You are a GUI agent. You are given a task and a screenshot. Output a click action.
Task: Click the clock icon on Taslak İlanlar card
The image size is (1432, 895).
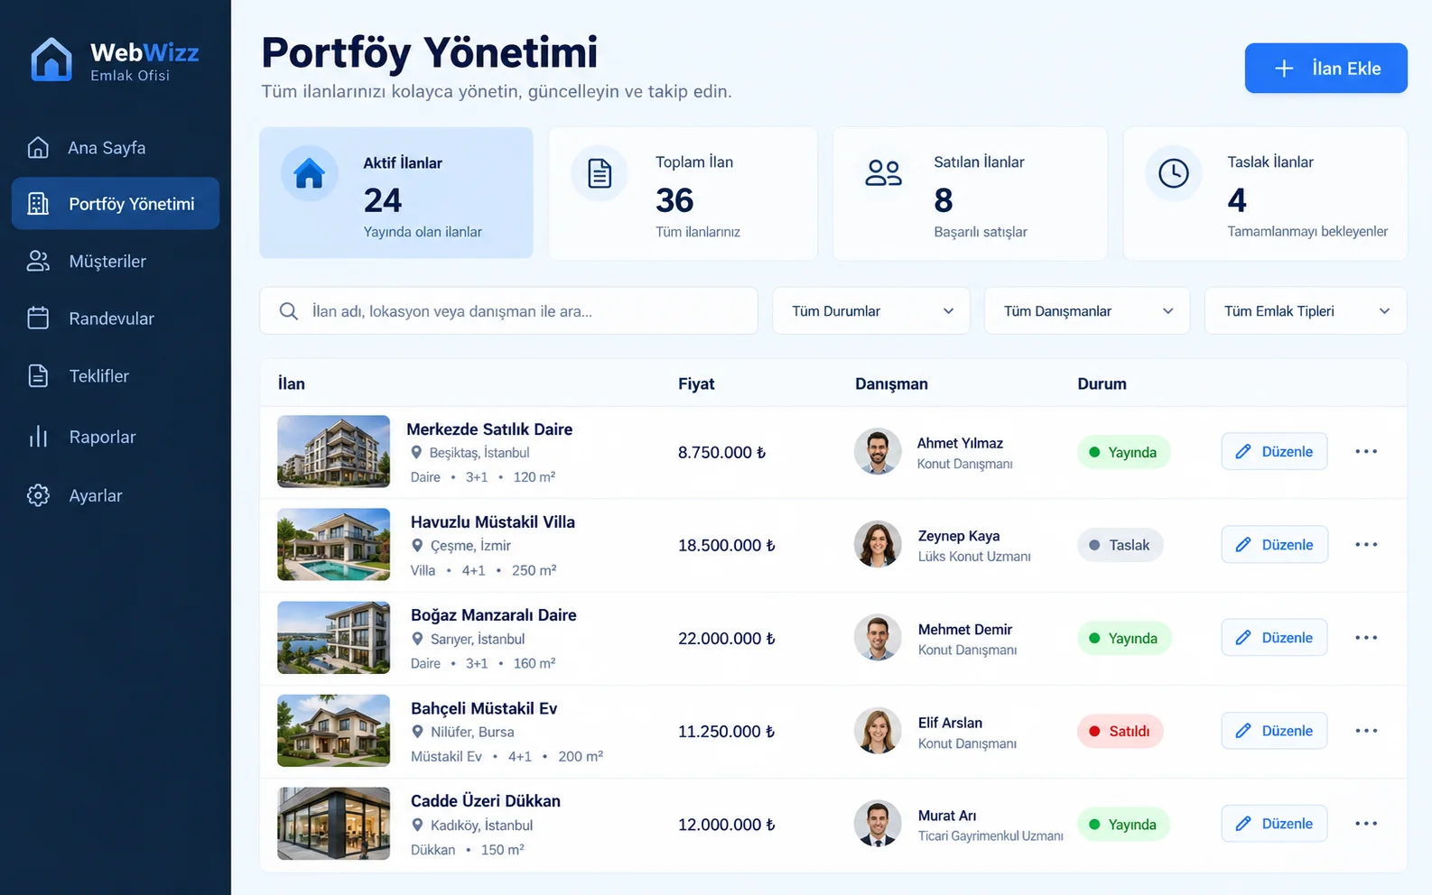point(1173,173)
